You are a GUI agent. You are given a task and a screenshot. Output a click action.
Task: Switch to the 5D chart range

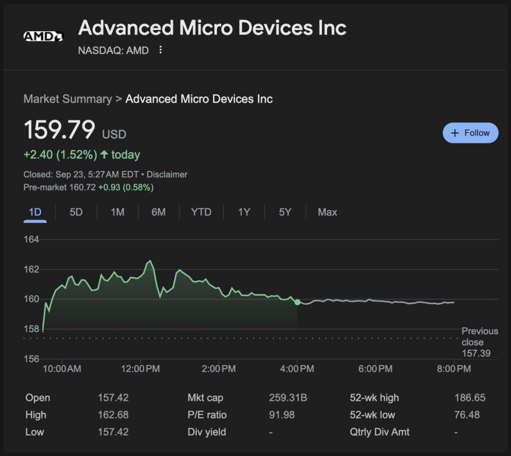click(76, 212)
